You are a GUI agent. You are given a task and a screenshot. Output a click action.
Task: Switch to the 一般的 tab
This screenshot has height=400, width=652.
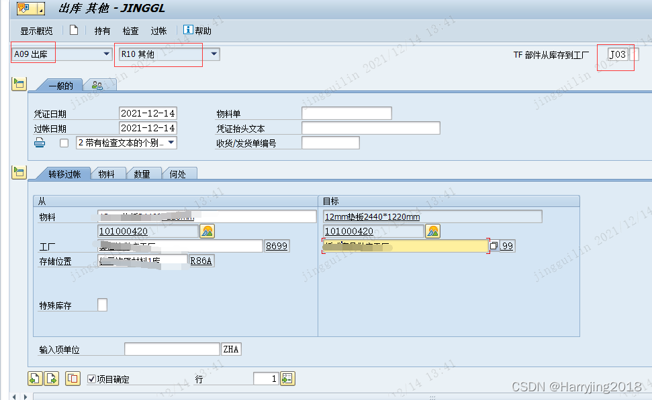[x=60, y=86]
